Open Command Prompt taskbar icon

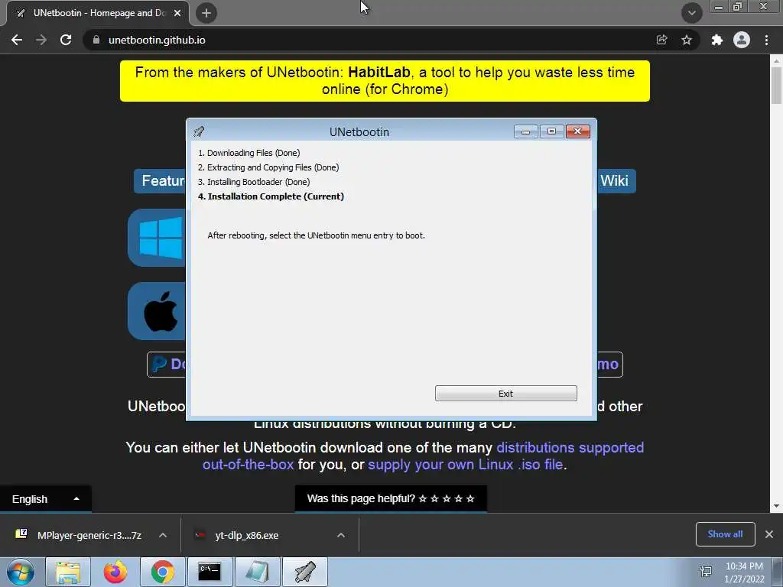pyautogui.click(x=210, y=572)
